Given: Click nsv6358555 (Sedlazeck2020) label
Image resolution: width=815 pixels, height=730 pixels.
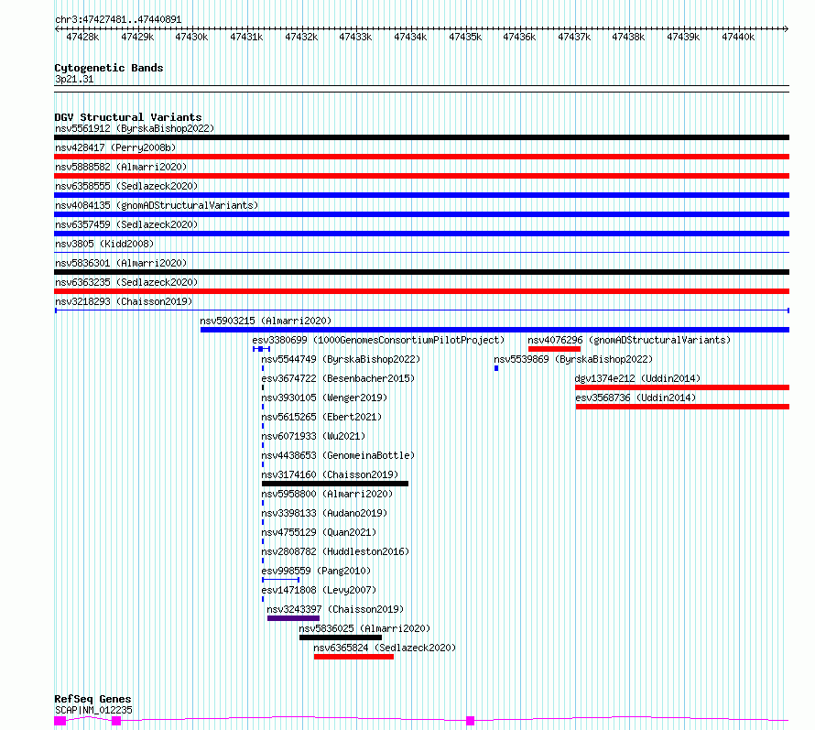Looking at the screenshot, I should point(126,186).
